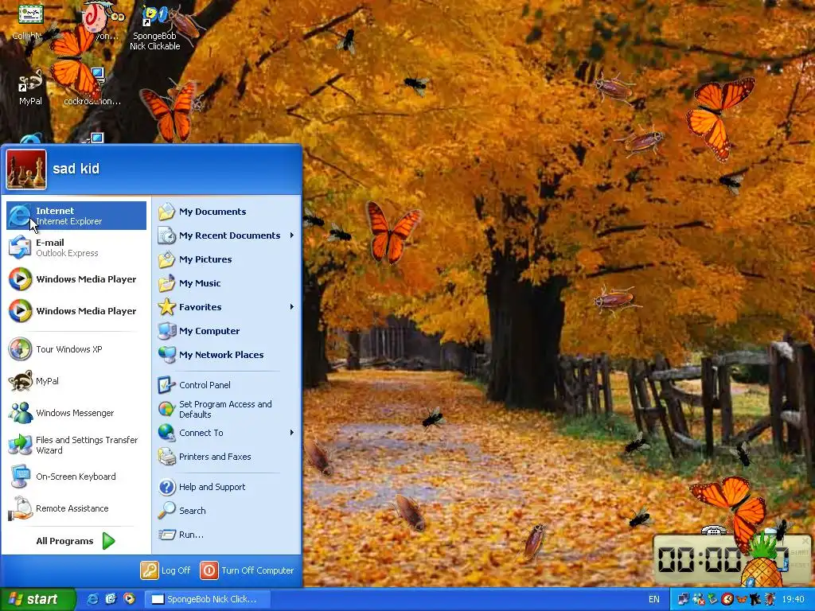The width and height of the screenshot is (815, 611).
Task: Click Turn Off Computer button
Action: pos(247,570)
